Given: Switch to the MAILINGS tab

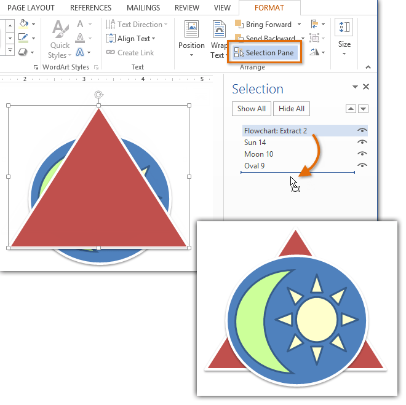Looking at the screenshot, I should pyautogui.click(x=143, y=8).
